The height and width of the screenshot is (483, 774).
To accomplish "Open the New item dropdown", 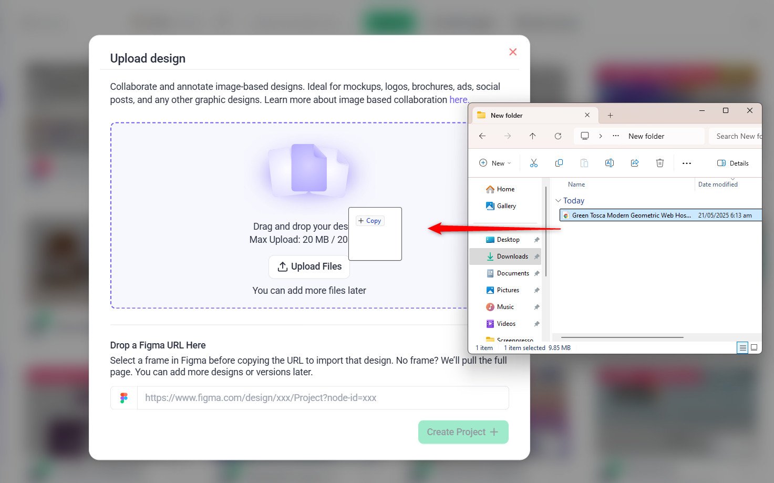I will 495,163.
